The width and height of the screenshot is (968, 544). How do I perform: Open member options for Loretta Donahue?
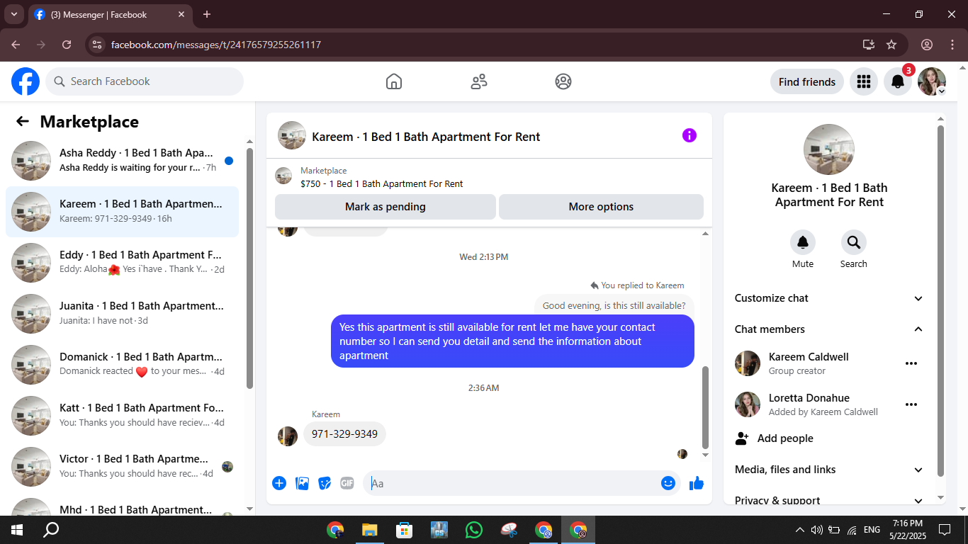tap(911, 404)
